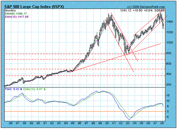Select the green EMA(6) 1398.17 legend label
The width and height of the screenshot is (178, 129).
[x=16, y=14]
